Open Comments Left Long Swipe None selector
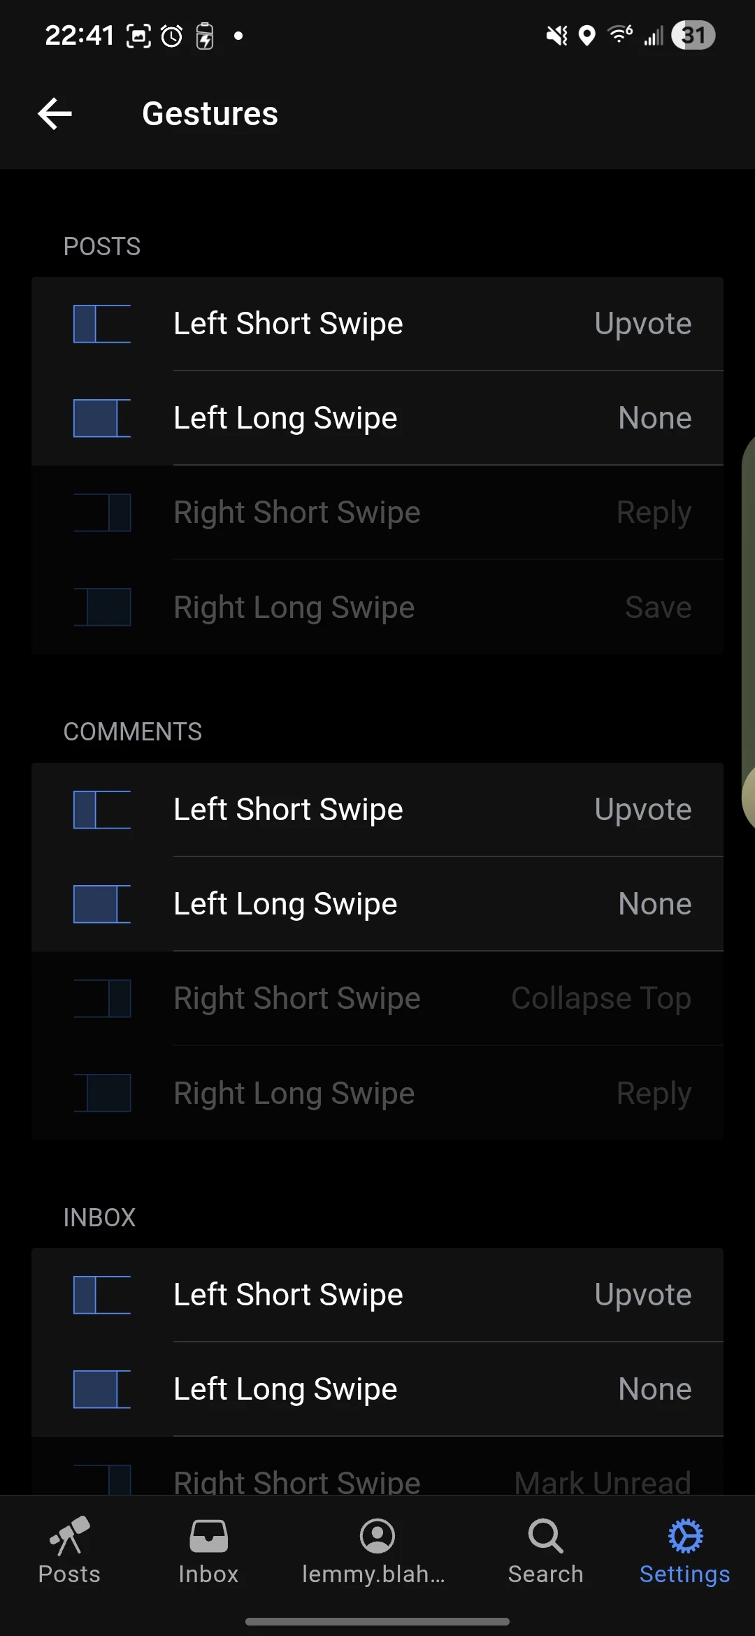755x1636 pixels. coord(654,904)
